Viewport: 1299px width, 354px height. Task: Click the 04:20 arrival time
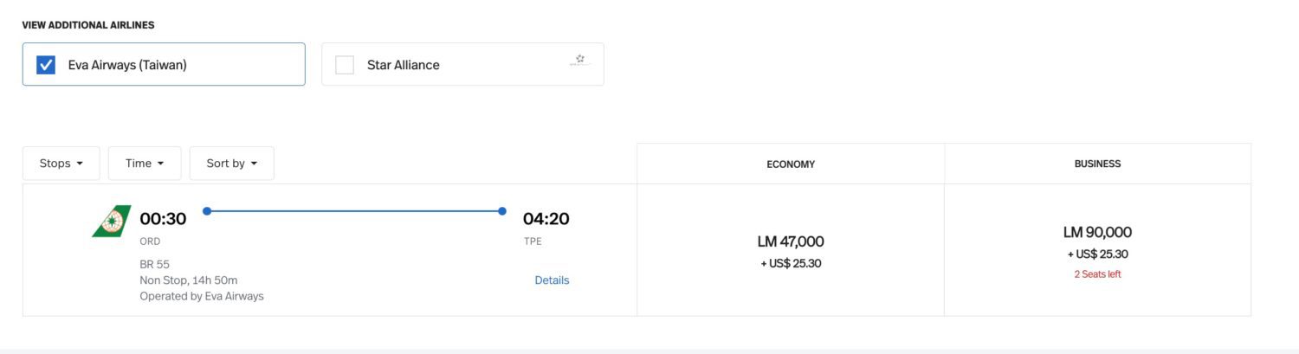pos(546,219)
